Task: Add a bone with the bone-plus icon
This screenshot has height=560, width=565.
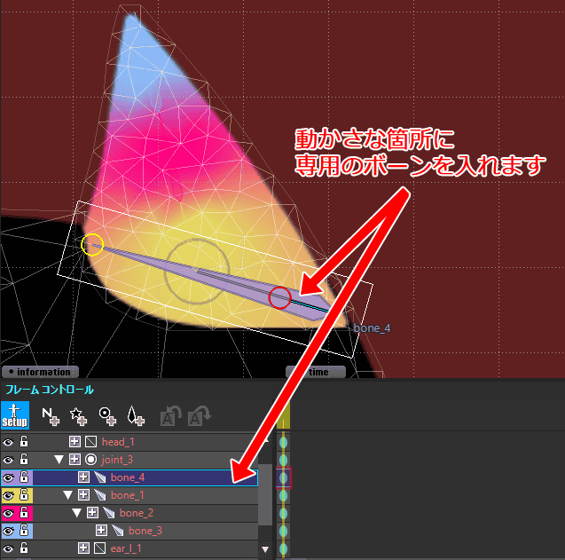Action: coord(136,416)
